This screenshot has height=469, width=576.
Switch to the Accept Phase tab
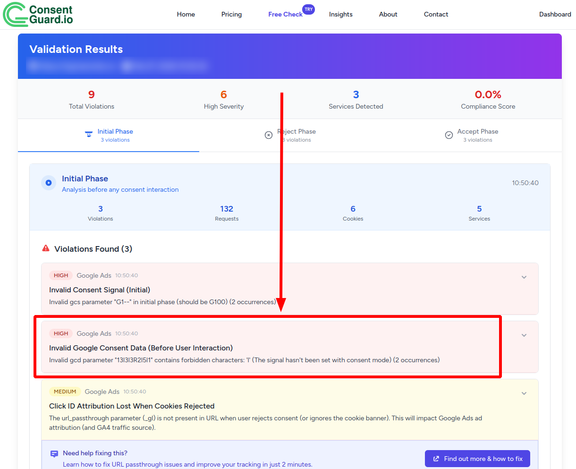pyautogui.click(x=477, y=135)
